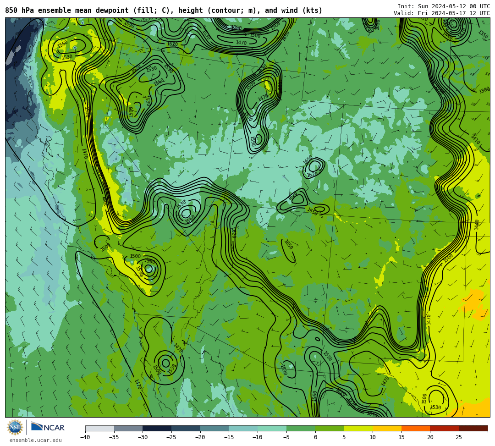The width and height of the screenshot is (495, 446).
Task: Click the '25' colorbar tick label
Action: point(459,437)
